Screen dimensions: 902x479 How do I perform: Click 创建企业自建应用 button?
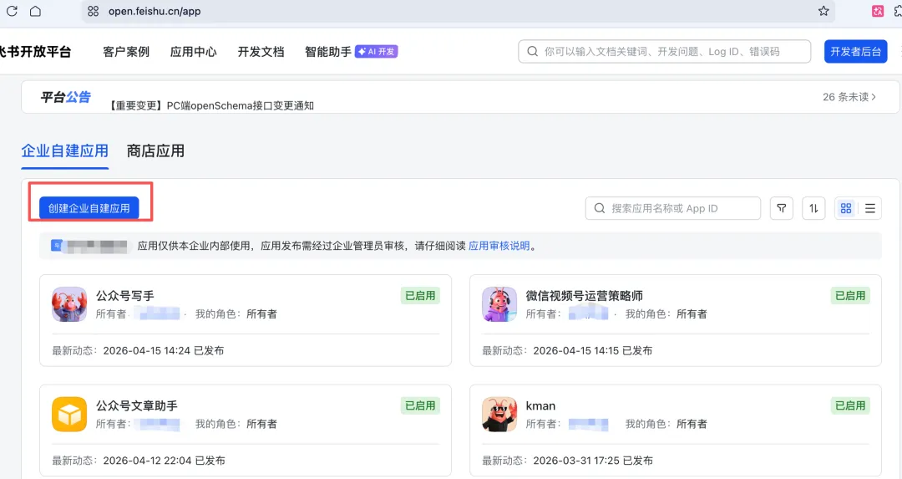pyautogui.click(x=89, y=208)
